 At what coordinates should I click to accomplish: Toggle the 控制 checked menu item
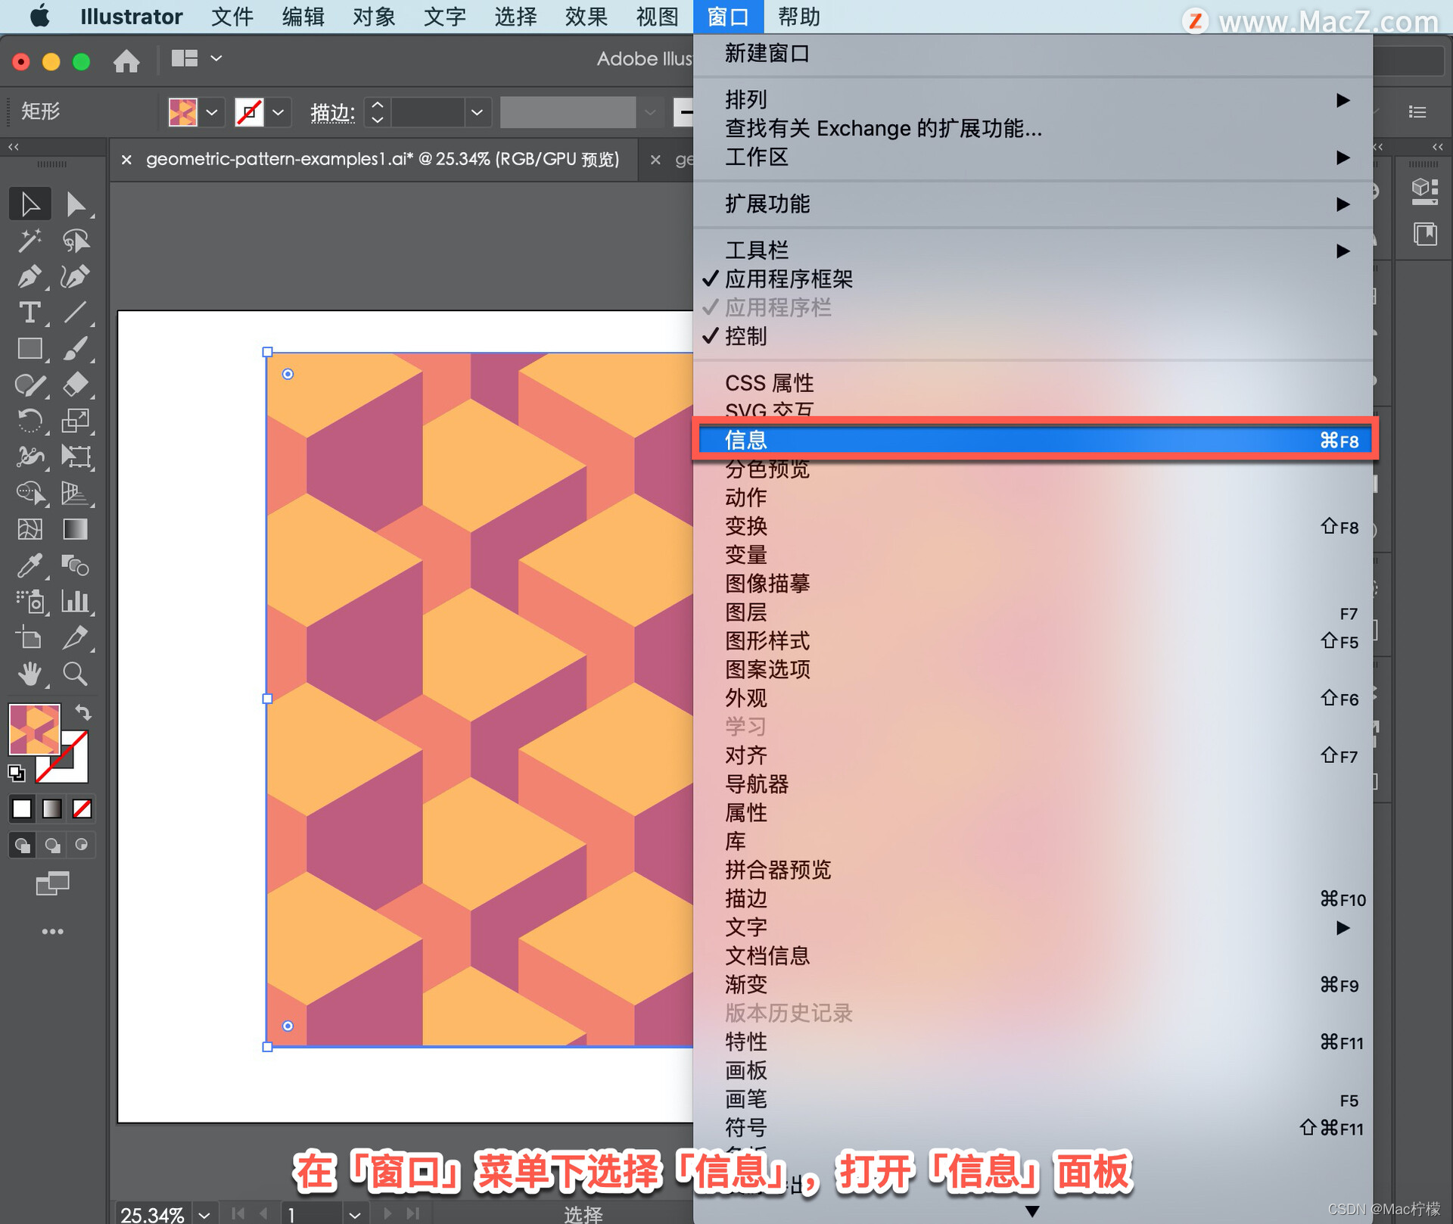745,336
